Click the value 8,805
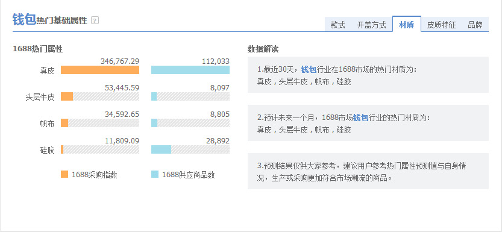The height and width of the screenshot is (232, 502). point(220,114)
